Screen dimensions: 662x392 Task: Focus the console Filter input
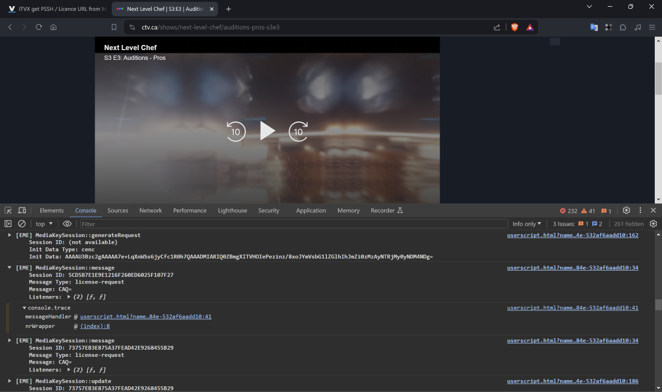click(294, 224)
